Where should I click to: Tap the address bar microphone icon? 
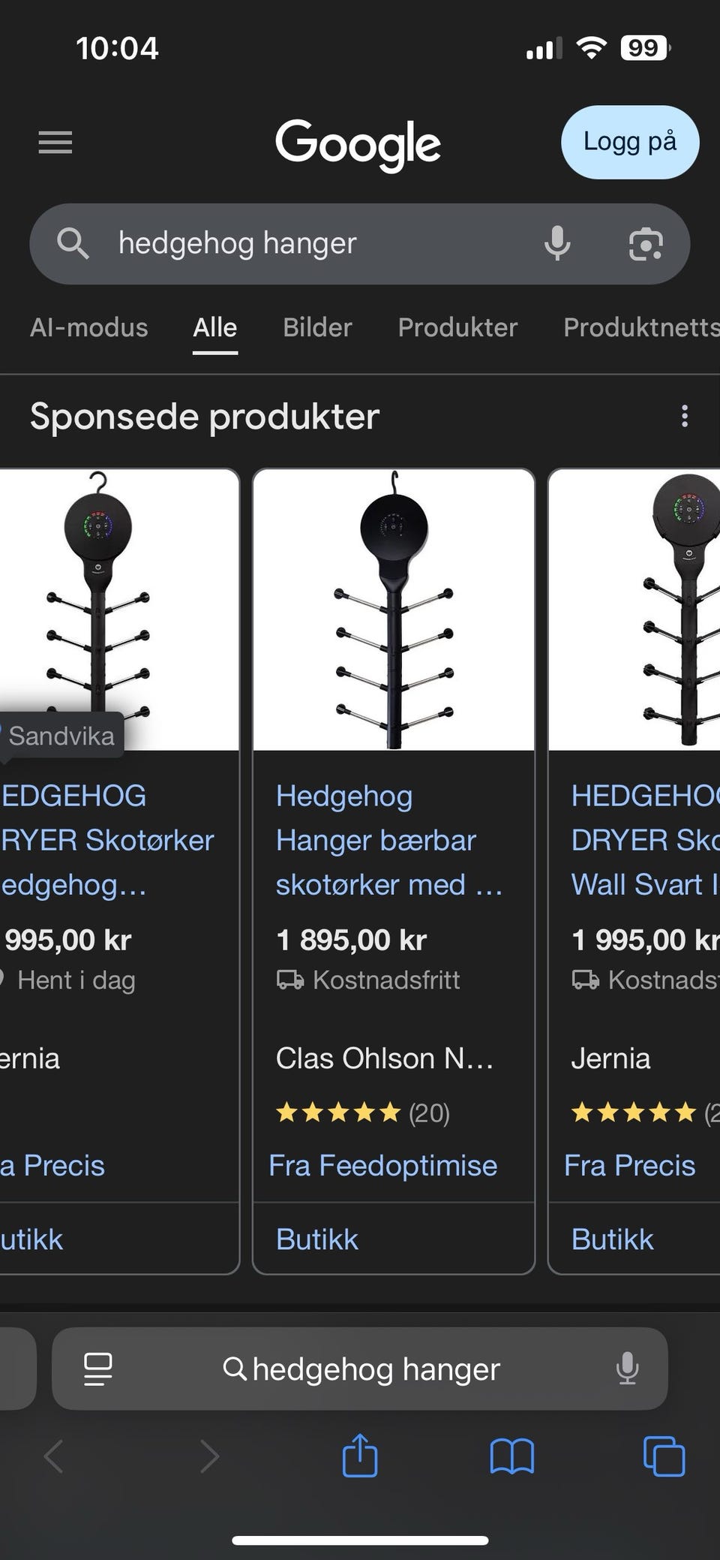[x=627, y=1369]
